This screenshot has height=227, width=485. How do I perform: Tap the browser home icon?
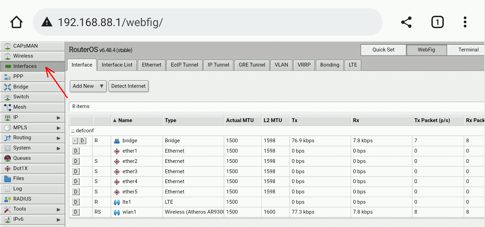pyautogui.click(x=16, y=22)
